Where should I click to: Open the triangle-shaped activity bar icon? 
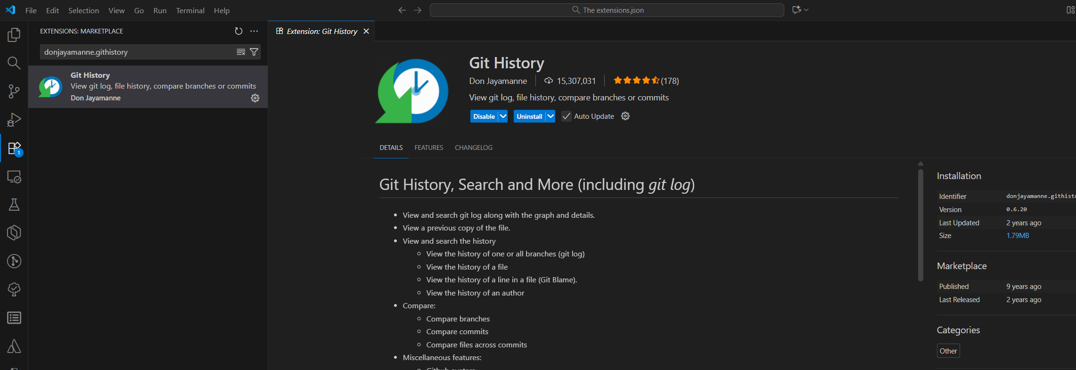(14, 346)
